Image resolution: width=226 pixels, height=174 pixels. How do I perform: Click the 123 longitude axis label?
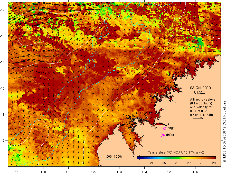click(119, 172)
